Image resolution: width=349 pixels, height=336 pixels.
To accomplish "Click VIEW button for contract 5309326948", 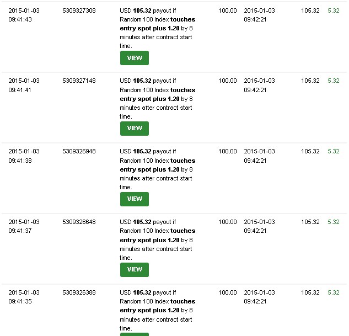I will click(135, 199).
